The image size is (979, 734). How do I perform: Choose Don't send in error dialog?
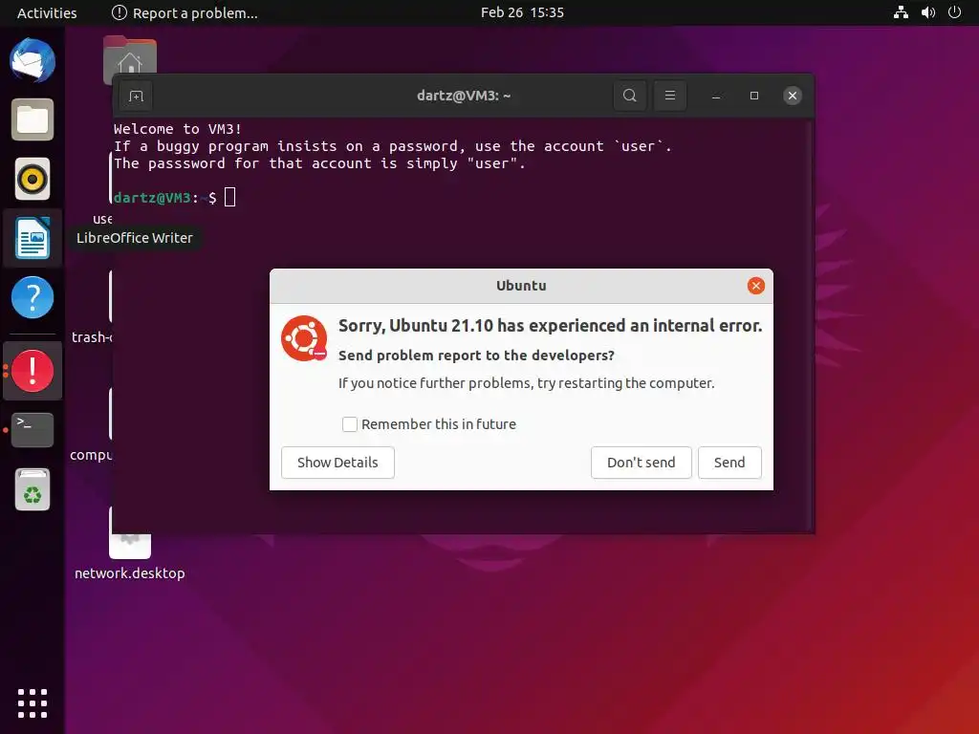pos(642,463)
